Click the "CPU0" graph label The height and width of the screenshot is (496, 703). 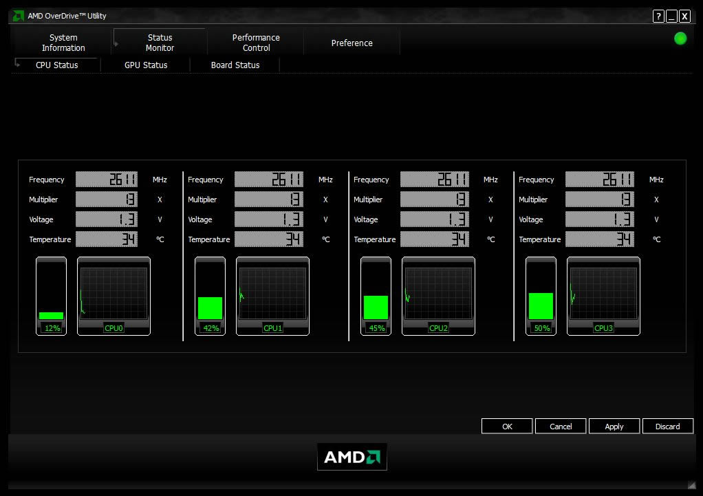pos(114,328)
